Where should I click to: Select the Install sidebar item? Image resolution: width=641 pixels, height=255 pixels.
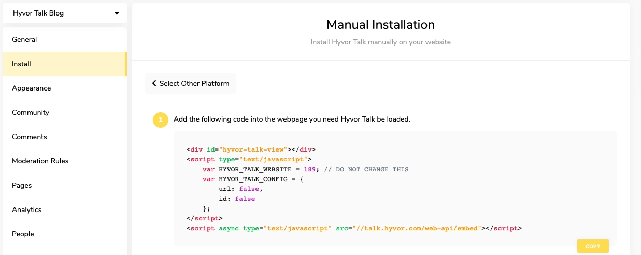(65, 64)
